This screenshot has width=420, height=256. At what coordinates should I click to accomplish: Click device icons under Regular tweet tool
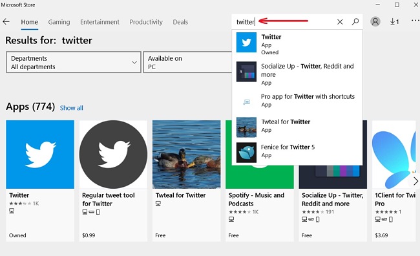click(91, 212)
